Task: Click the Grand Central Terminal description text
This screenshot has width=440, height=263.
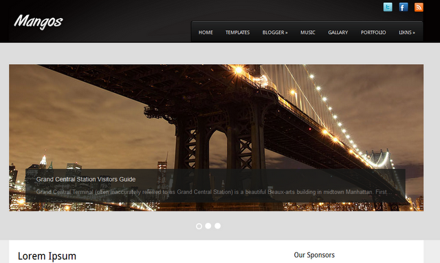Action: click(214, 192)
